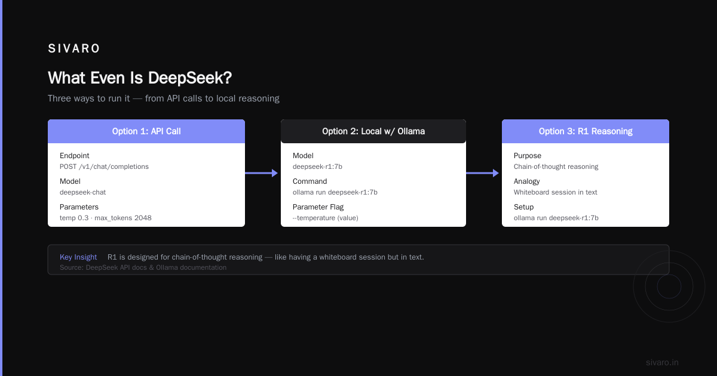Click the 'Model' label in Option 2 card
Viewport: 717px width, 376px height.
[x=303, y=156]
